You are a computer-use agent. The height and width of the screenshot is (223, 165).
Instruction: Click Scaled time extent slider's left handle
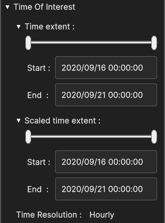pyautogui.click(x=28, y=137)
